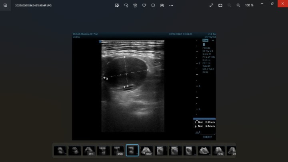The image size is (288, 162).
Task: Zoom in with the plus magnifier
Action: [x=238, y=5]
